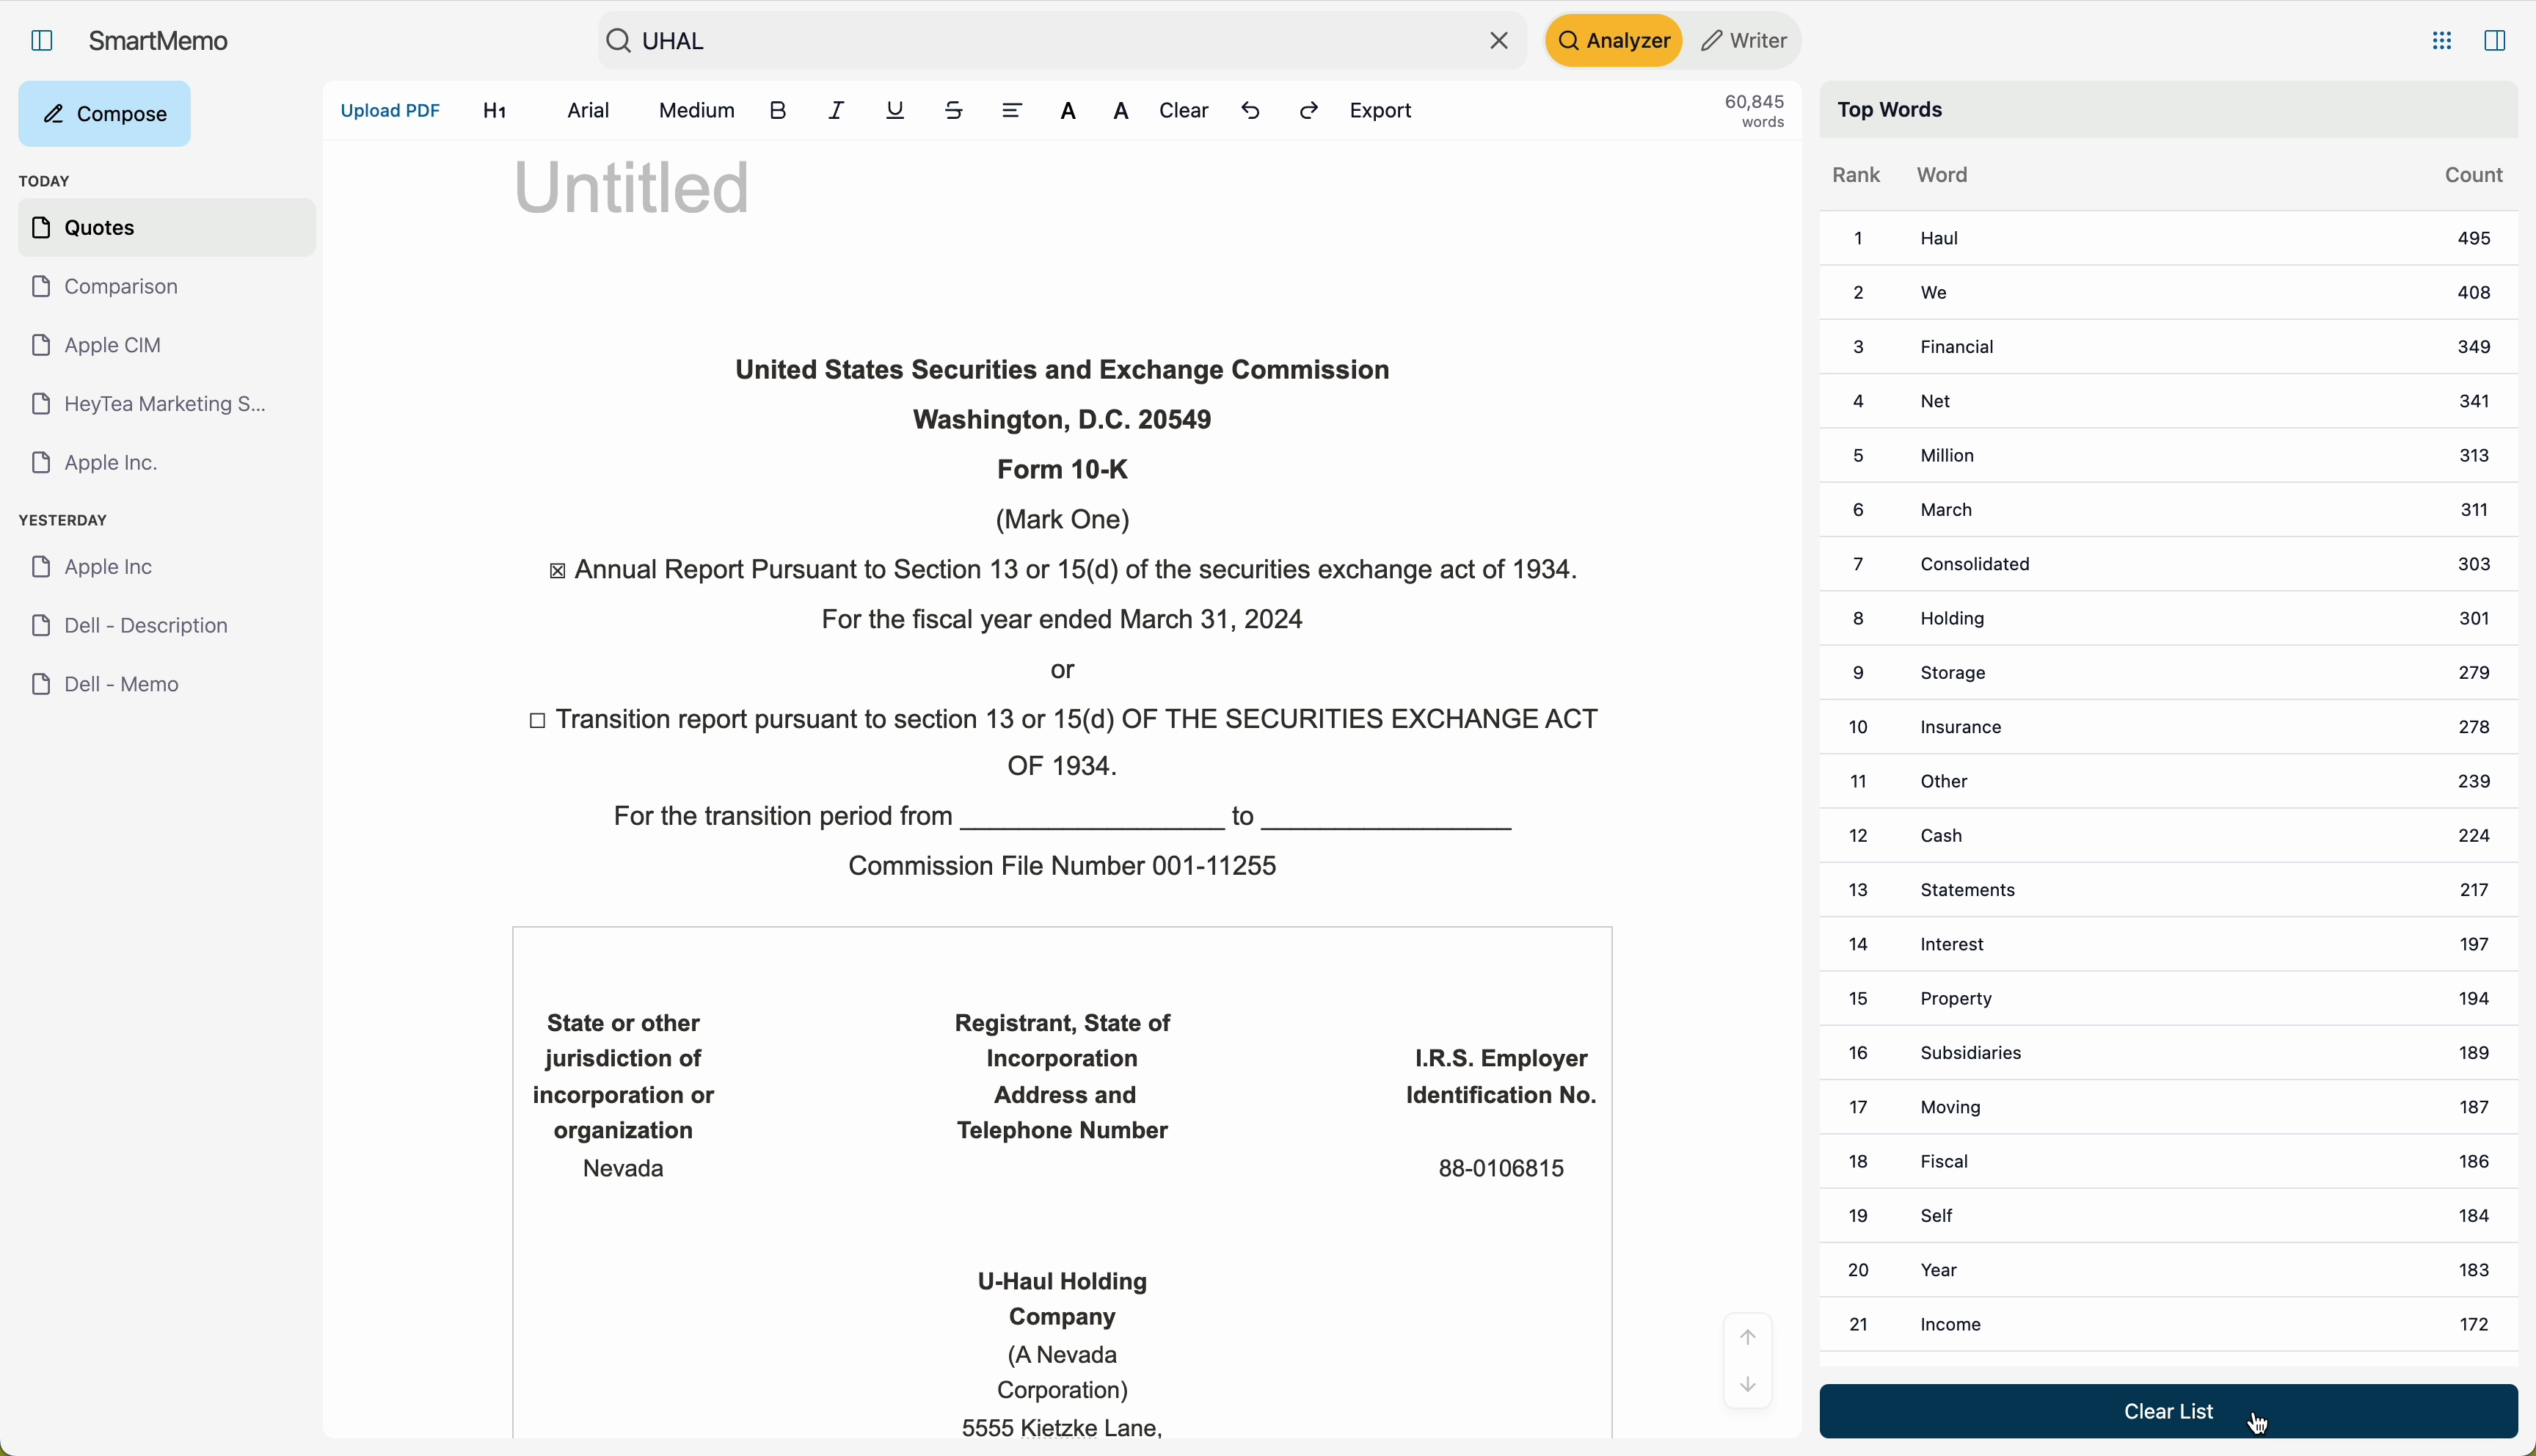The image size is (2536, 1456).
Task: Select the word Moving row
Action: 2168,1107
